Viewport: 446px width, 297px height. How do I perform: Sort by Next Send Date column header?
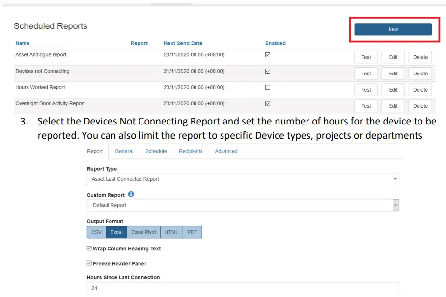pyautogui.click(x=183, y=43)
